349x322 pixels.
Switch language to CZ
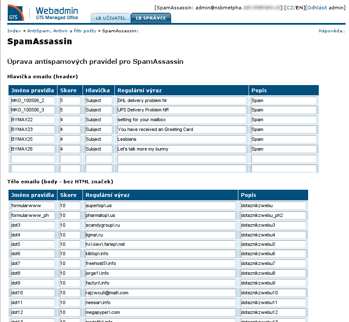(x=290, y=8)
